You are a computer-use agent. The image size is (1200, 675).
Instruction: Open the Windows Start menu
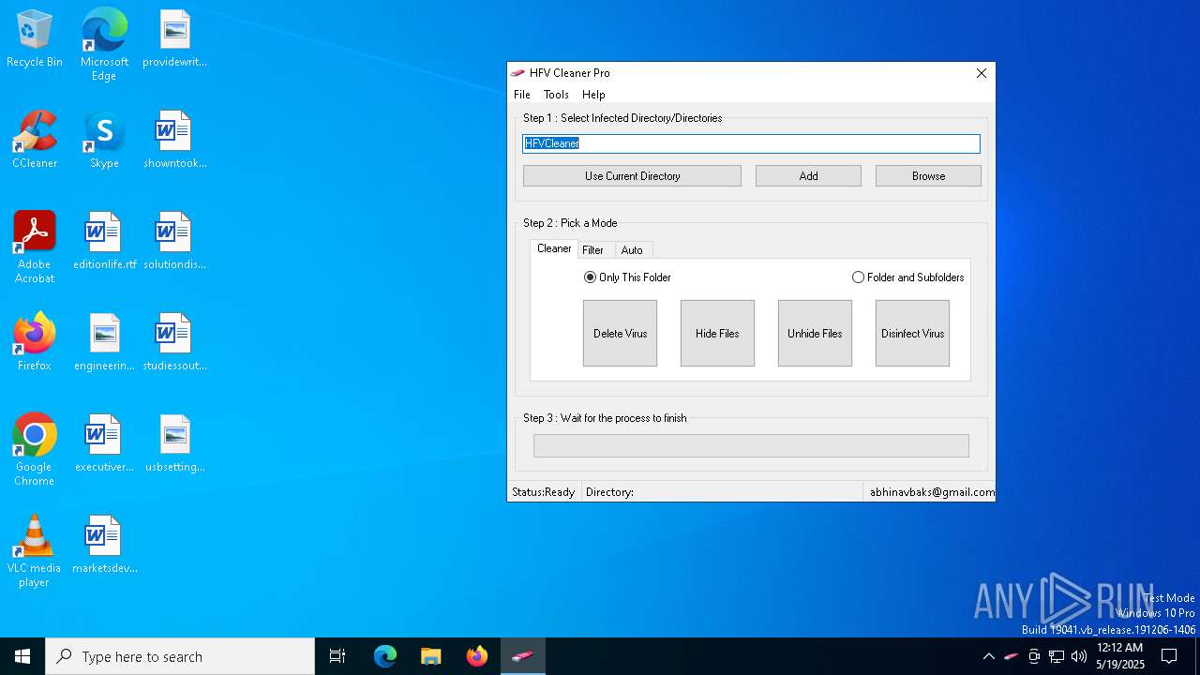tap(22, 656)
